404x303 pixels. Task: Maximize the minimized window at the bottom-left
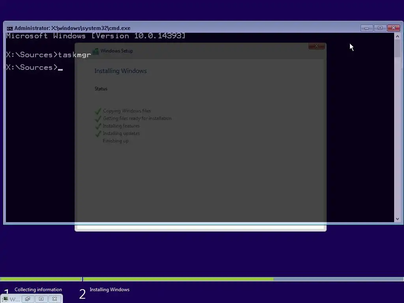(x=41, y=299)
